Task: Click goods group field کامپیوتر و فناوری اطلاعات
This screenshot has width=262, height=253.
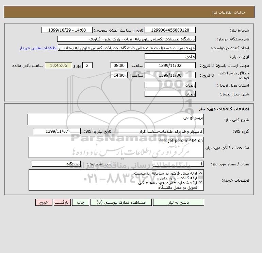Action: (161, 131)
